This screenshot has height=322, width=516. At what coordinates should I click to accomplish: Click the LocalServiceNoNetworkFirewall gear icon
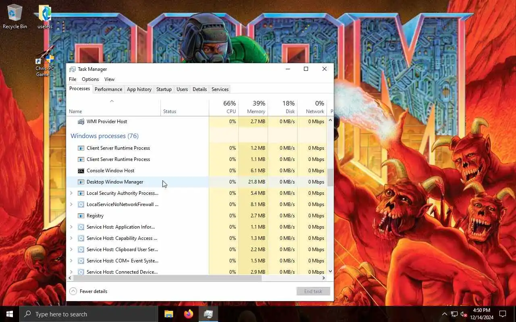(x=81, y=204)
